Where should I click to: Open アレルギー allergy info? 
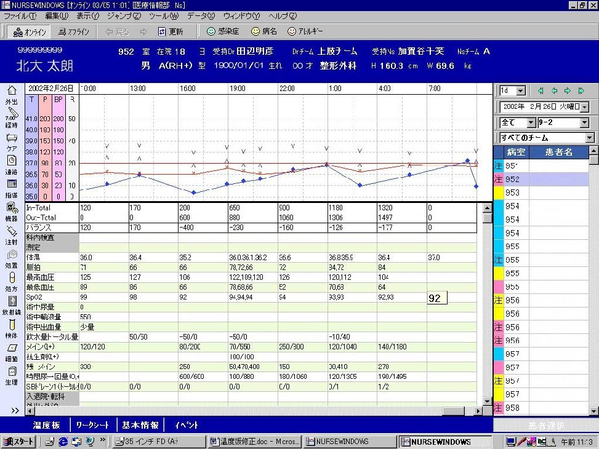(x=305, y=31)
